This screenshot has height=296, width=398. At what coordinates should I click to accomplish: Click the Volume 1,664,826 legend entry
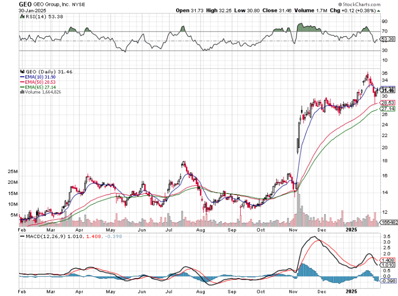pos(43,92)
